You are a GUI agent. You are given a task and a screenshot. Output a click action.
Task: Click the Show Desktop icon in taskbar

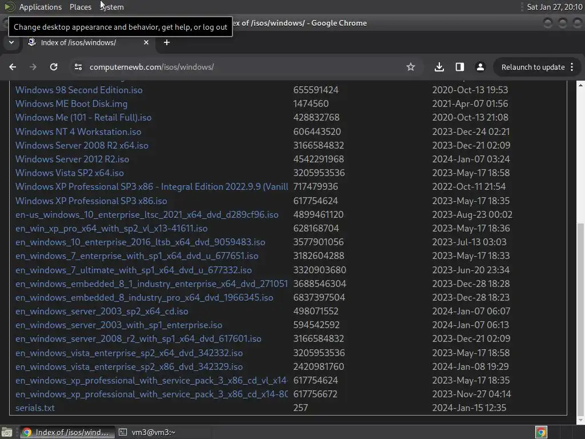7,432
